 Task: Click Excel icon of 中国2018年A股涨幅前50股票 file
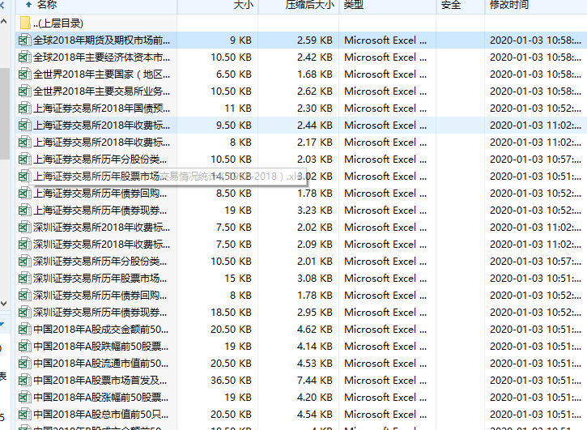(x=25, y=398)
